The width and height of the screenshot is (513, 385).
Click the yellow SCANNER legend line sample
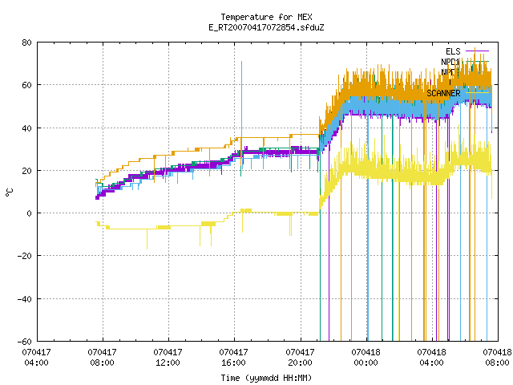(x=477, y=93)
